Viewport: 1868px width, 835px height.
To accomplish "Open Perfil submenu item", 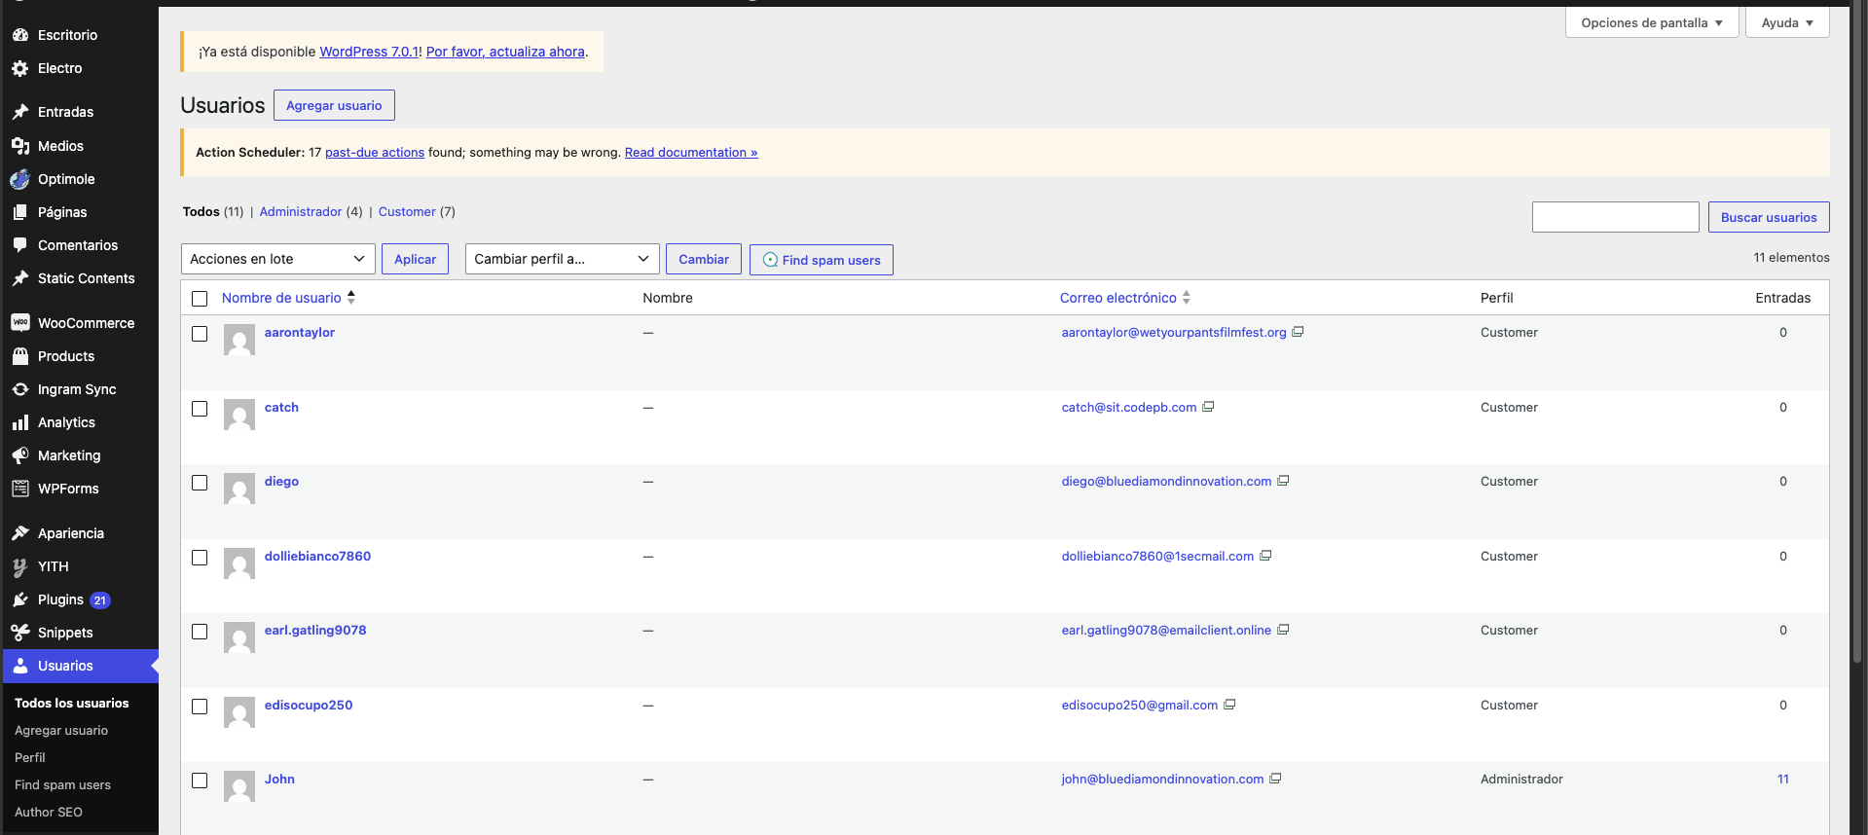I will pos(30,757).
